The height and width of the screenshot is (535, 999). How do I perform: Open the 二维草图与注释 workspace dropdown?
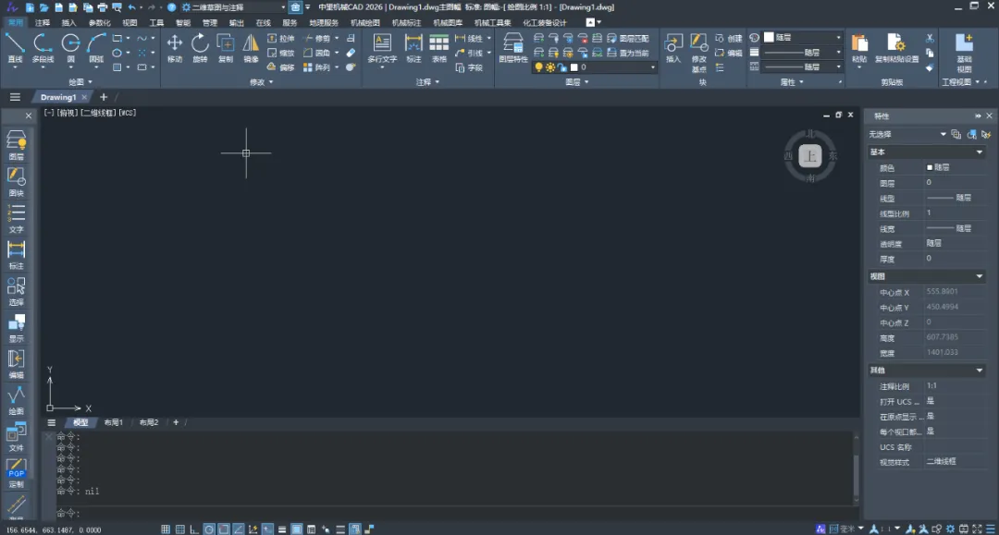234,7
